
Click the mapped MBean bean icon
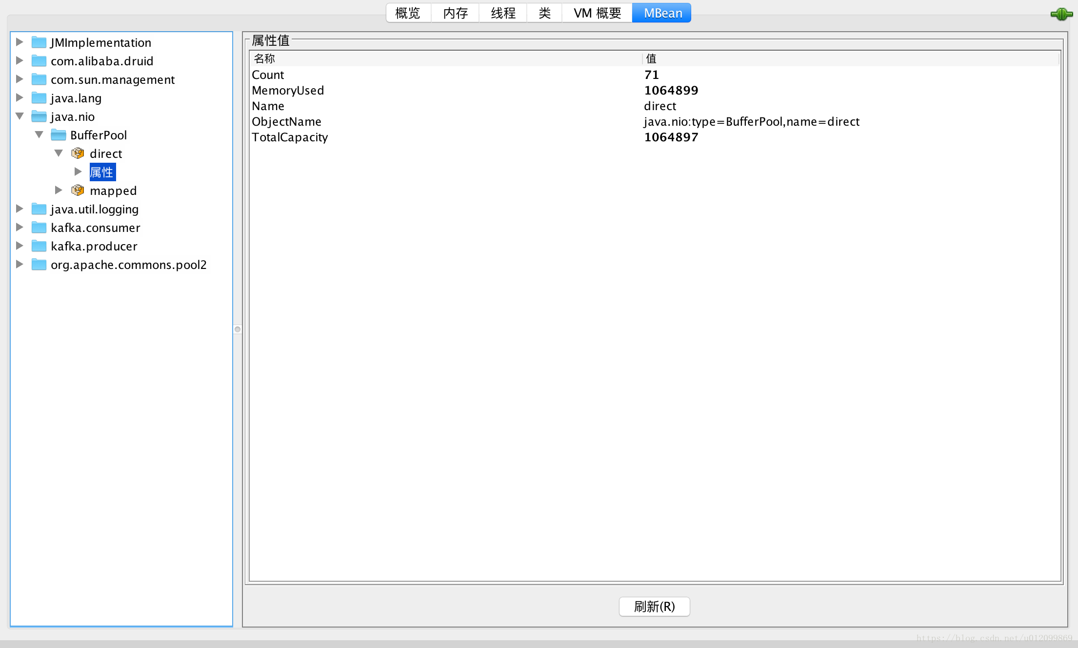(x=78, y=191)
